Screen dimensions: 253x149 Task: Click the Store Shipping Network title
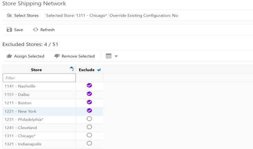[x=34, y=4]
